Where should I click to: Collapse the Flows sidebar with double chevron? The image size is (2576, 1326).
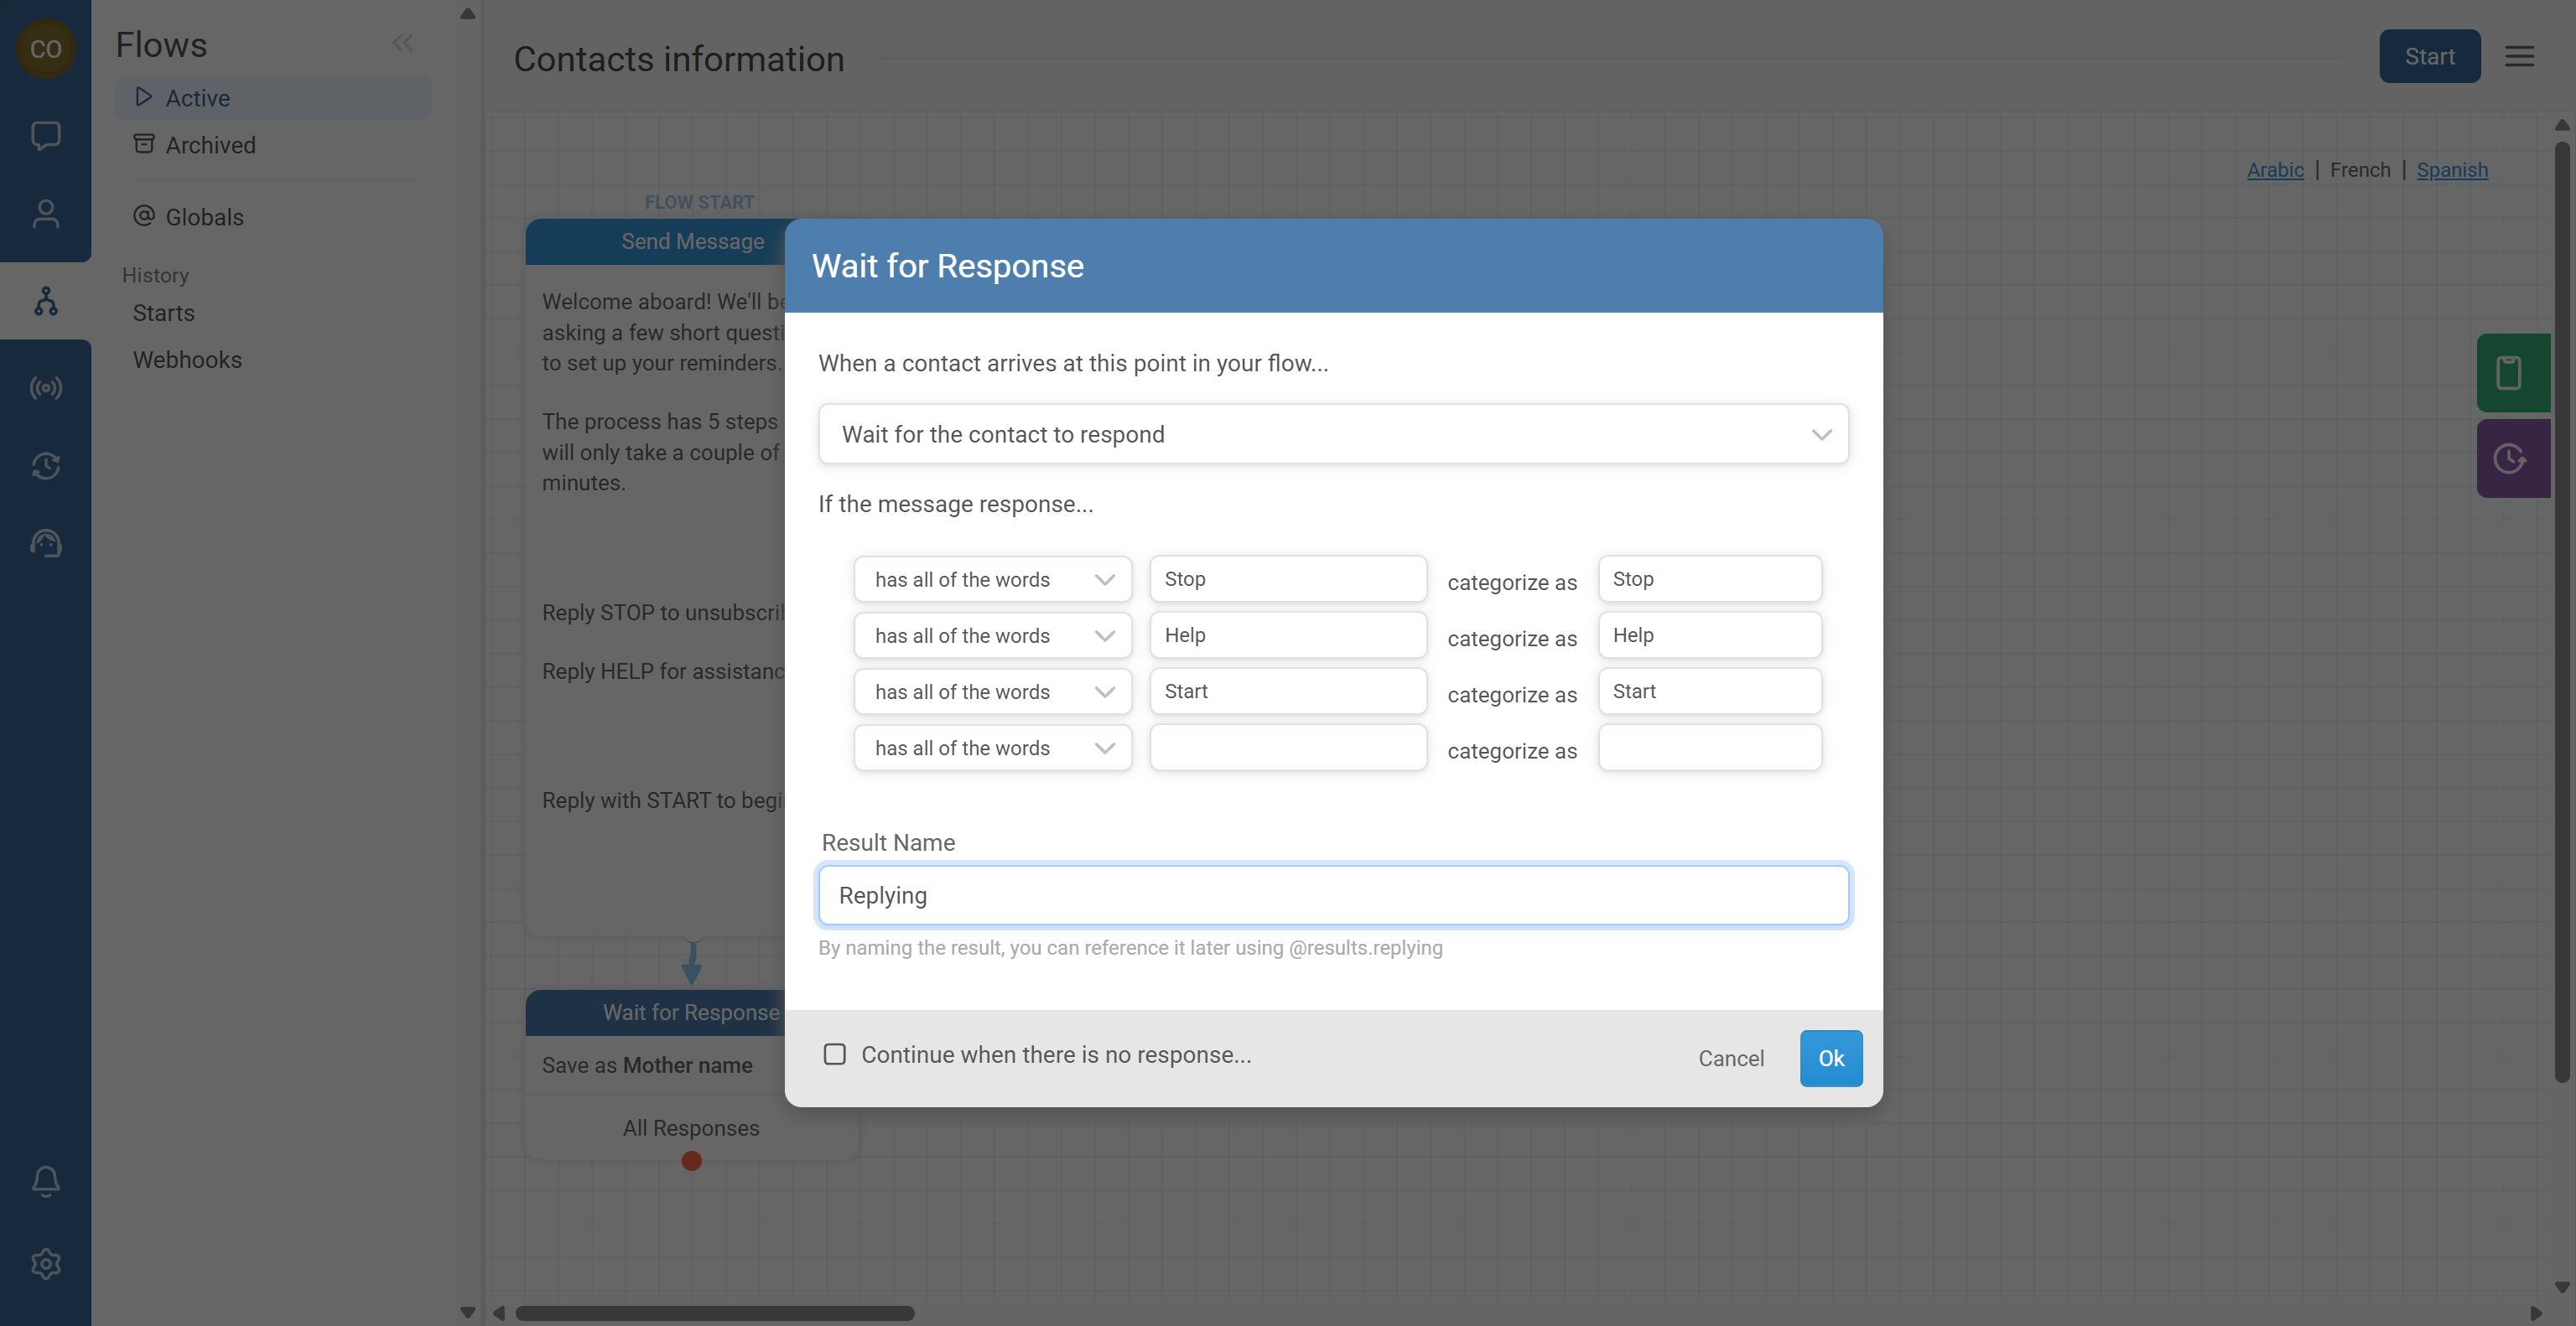click(402, 43)
